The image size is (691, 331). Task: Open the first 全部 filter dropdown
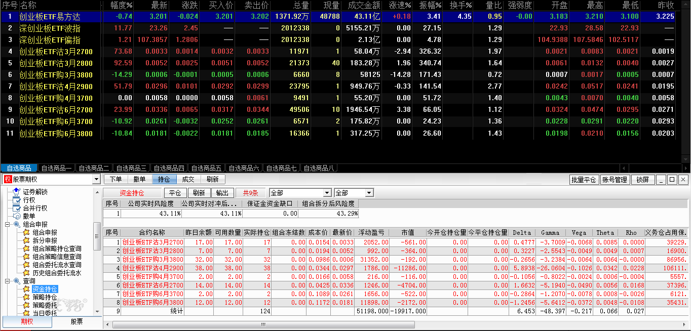327,193
